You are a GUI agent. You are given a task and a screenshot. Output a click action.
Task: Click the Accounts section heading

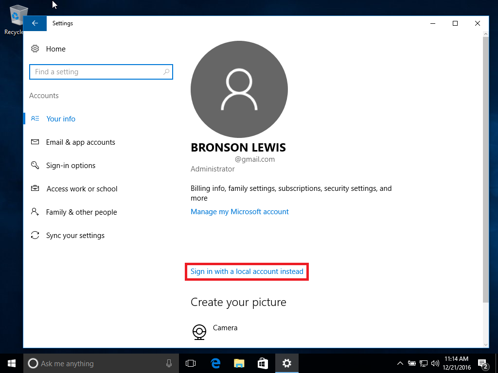click(44, 96)
